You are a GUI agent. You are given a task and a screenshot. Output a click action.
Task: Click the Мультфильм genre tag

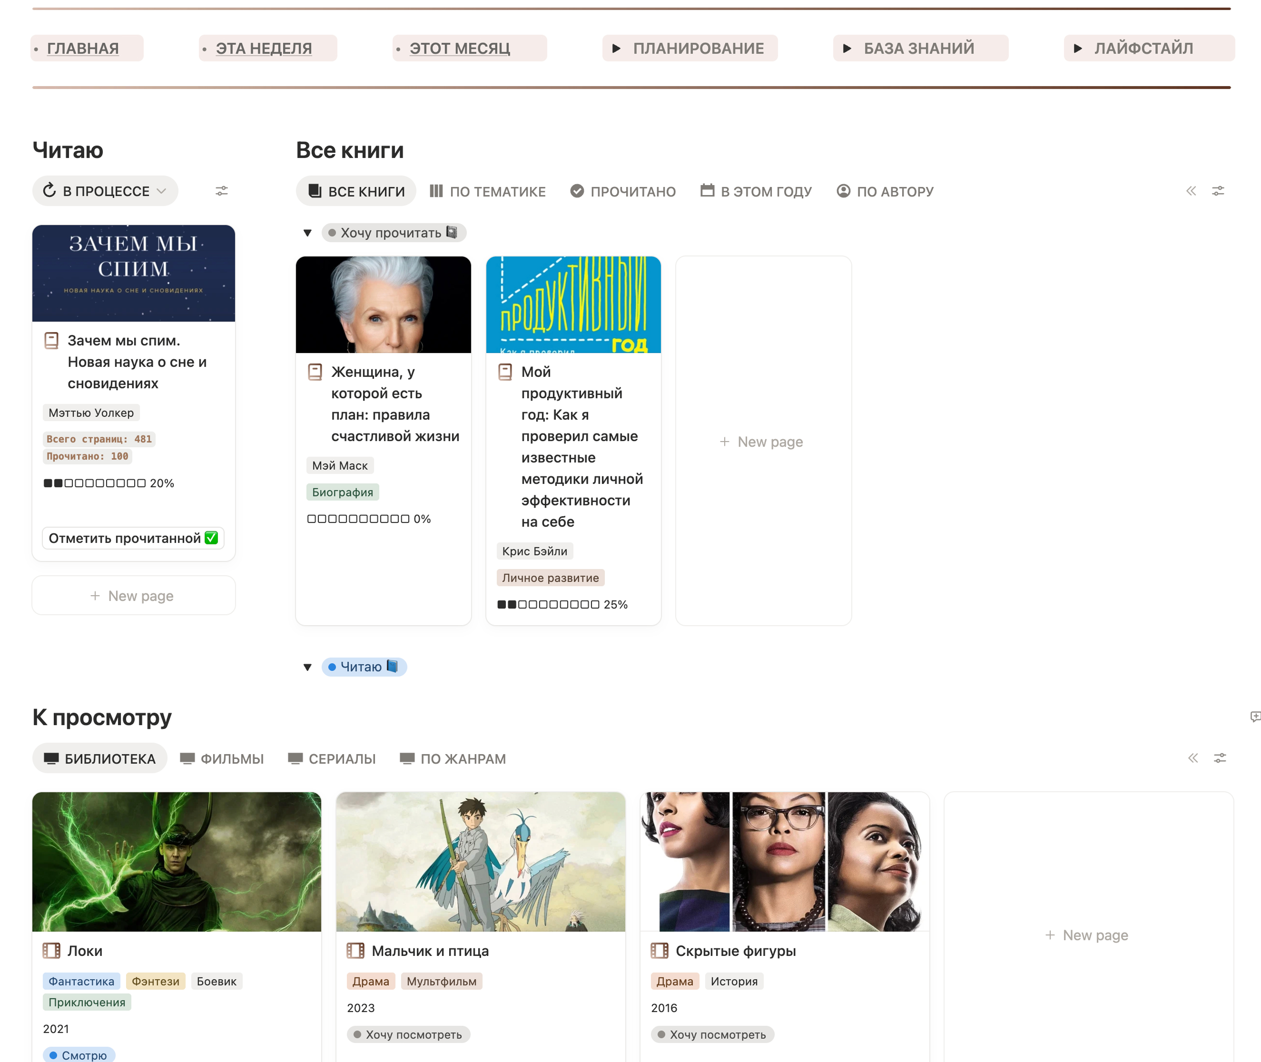point(442,981)
